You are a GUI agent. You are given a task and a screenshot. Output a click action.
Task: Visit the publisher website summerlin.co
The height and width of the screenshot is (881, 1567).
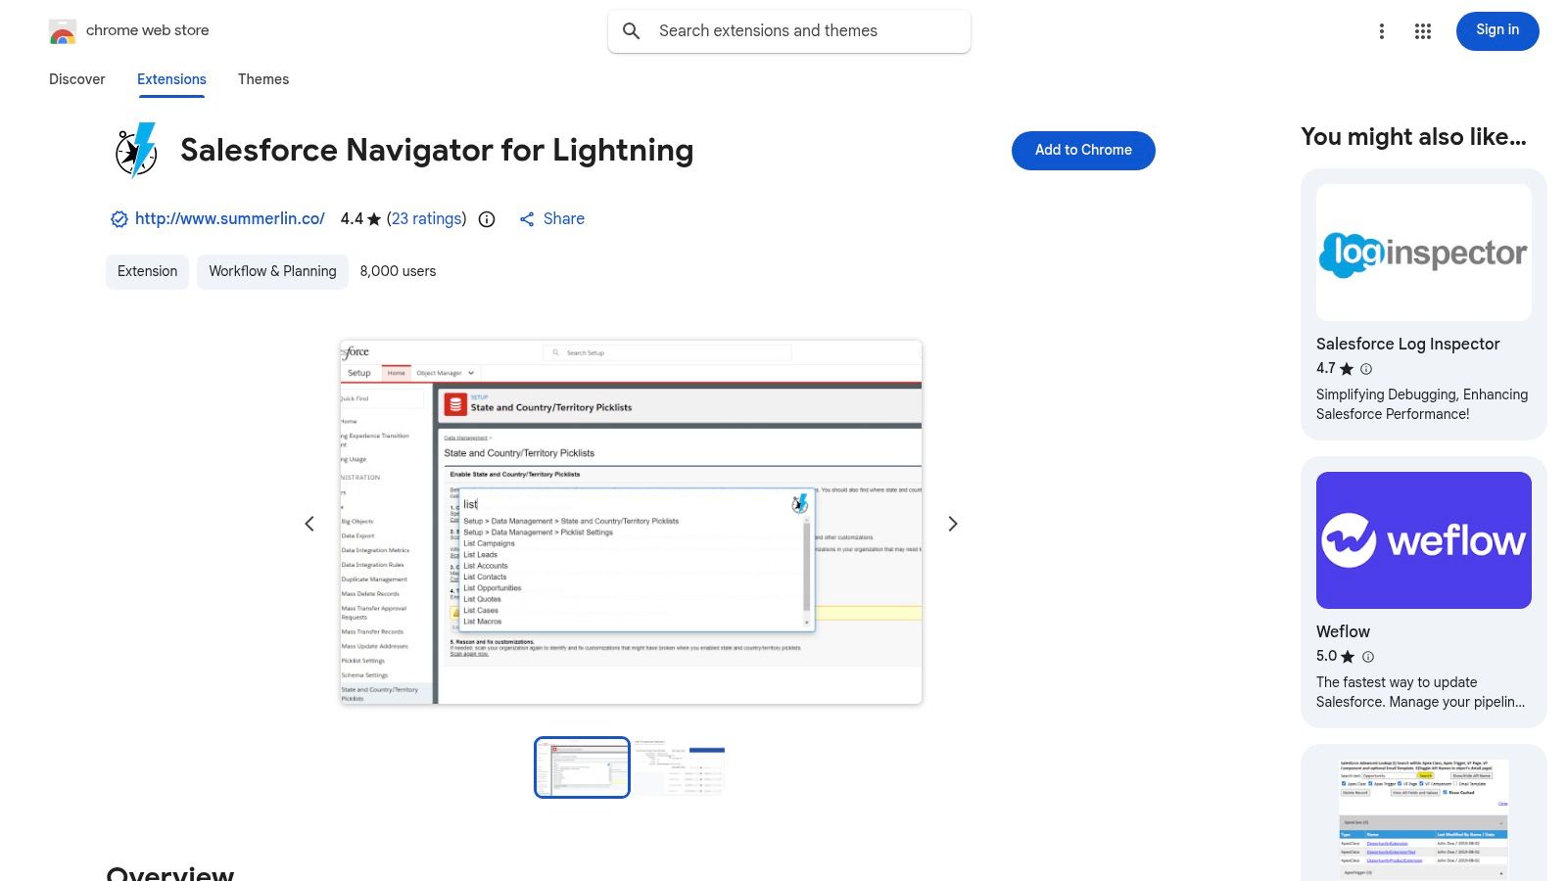click(x=228, y=218)
